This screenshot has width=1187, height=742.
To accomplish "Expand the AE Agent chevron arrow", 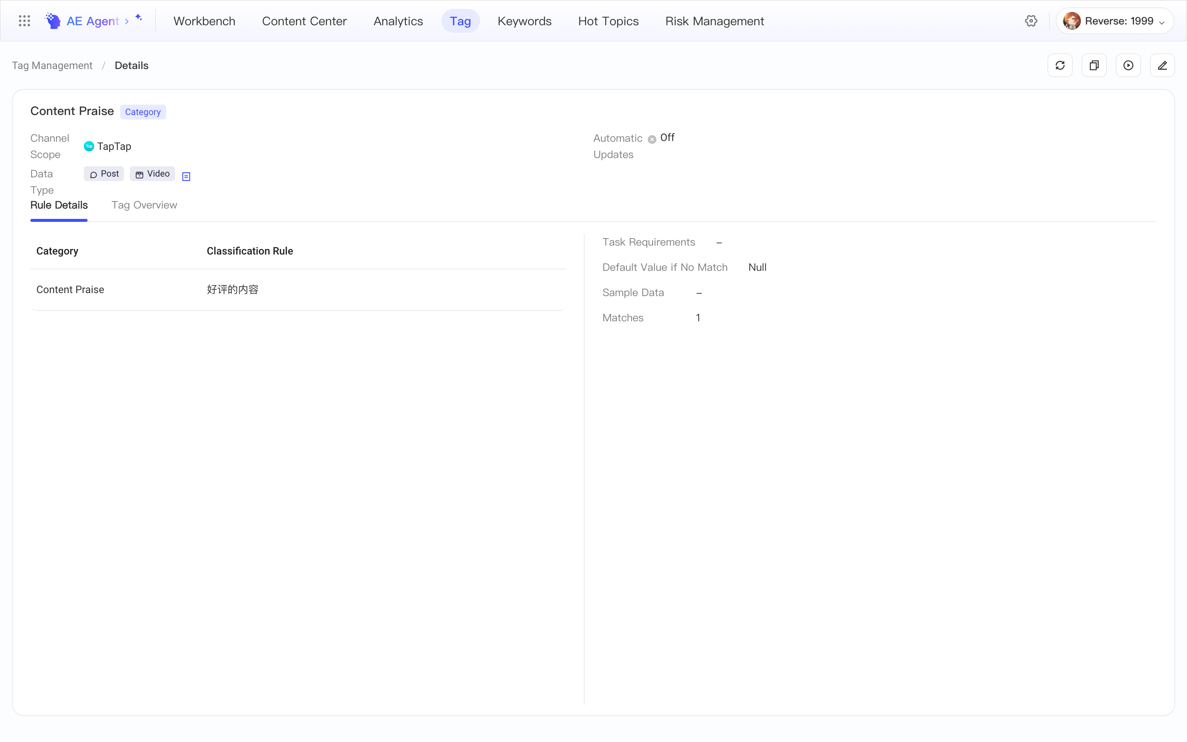I will pyautogui.click(x=126, y=21).
